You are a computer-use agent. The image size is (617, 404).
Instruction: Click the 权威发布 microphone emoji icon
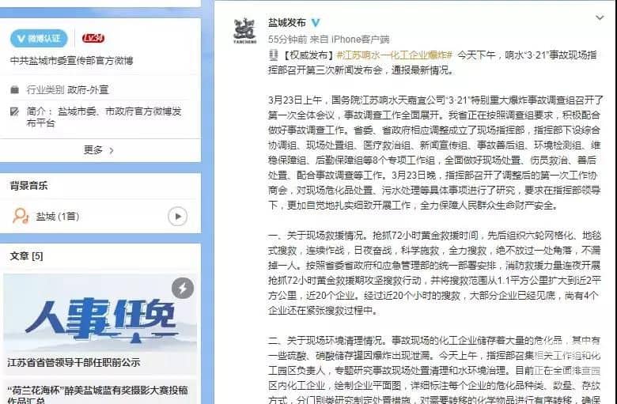click(x=274, y=55)
